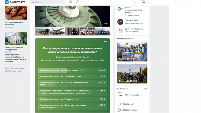
Task: Open Юлия Баранова contact avatar
Action: (x=120, y=95)
